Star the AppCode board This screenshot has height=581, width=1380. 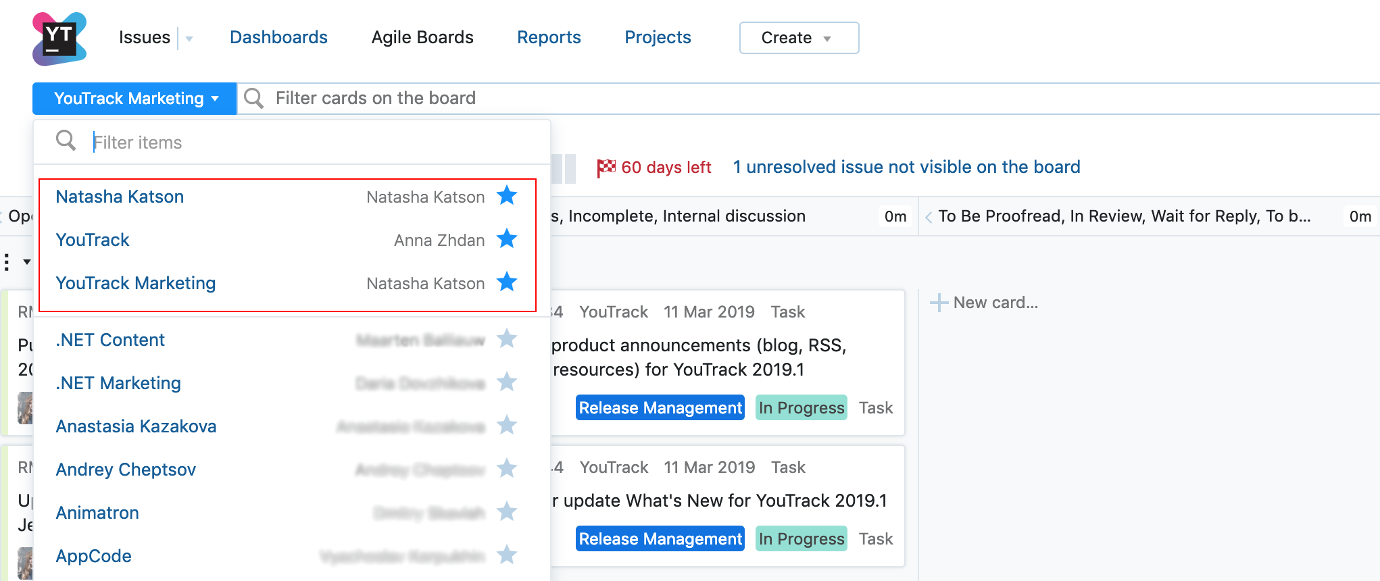tap(507, 555)
